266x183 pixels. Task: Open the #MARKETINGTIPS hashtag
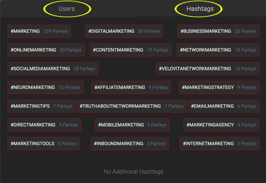(x=41, y=106)
